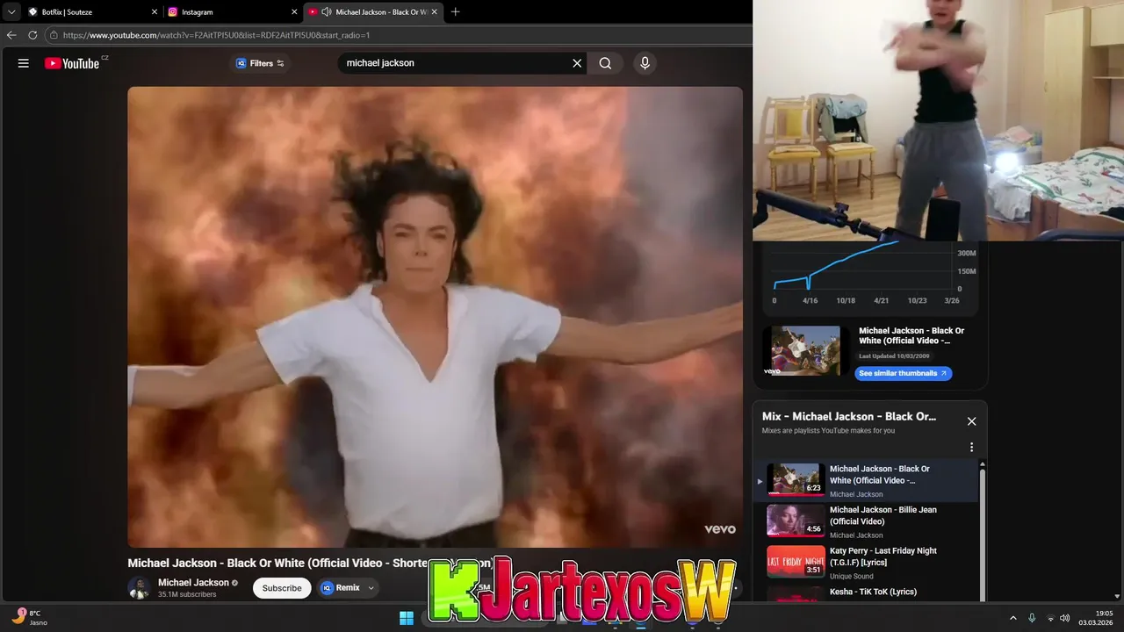Image resolution: width=1124 pixels, height=632 pixels.
Task: Open the Michael Jackson channel avatar
Action: pyautogui.click(x=139, y=588)
